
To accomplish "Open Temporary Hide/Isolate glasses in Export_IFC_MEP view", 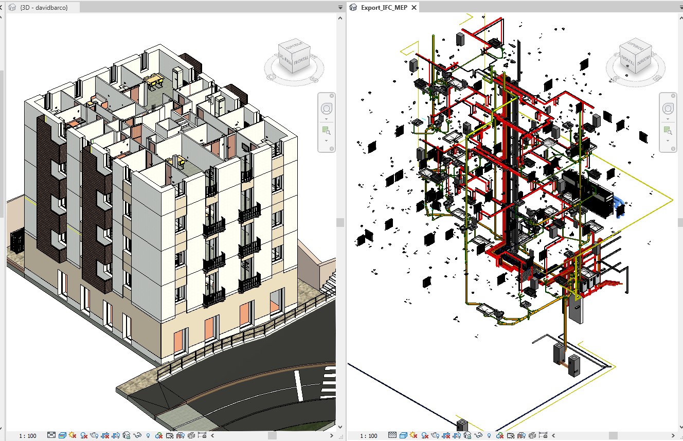I will pyautogui.click(x=479, y=435).
